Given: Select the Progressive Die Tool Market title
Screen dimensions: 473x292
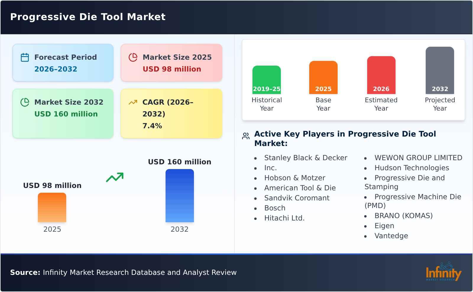Looking at the screenshot, I should [x=88, y=17].
